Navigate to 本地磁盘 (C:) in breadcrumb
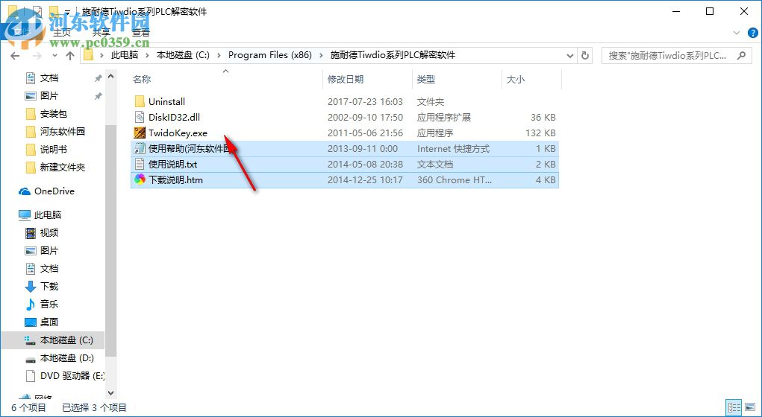This screenshot has width=762, height=417. [x=183, y=55]
